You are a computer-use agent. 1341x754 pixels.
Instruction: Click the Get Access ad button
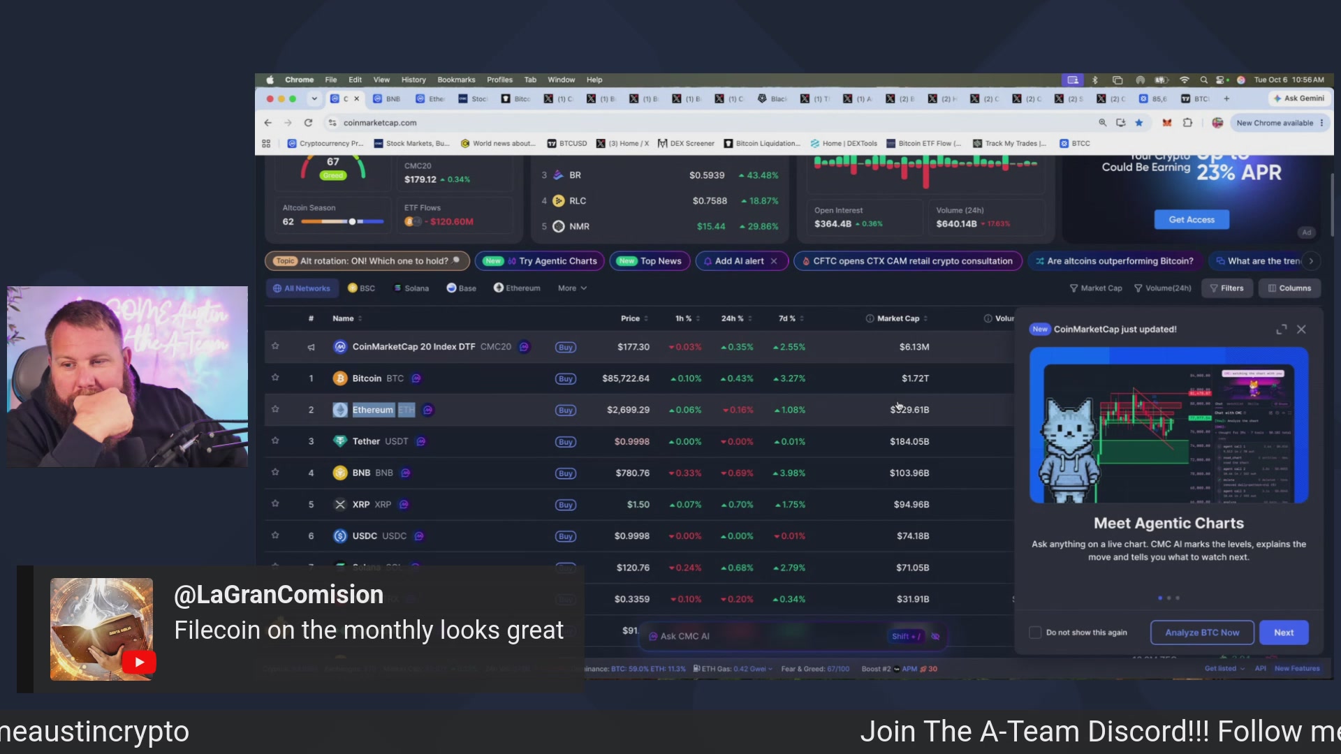pyautogui.click(x=1192, y=219)
